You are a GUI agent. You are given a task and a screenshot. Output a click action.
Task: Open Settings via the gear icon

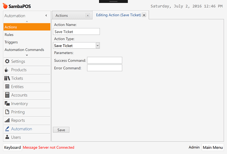pos(7,61)
